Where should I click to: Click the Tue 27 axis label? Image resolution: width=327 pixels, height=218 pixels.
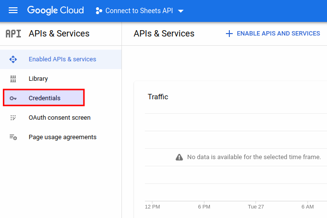point(256,207)
